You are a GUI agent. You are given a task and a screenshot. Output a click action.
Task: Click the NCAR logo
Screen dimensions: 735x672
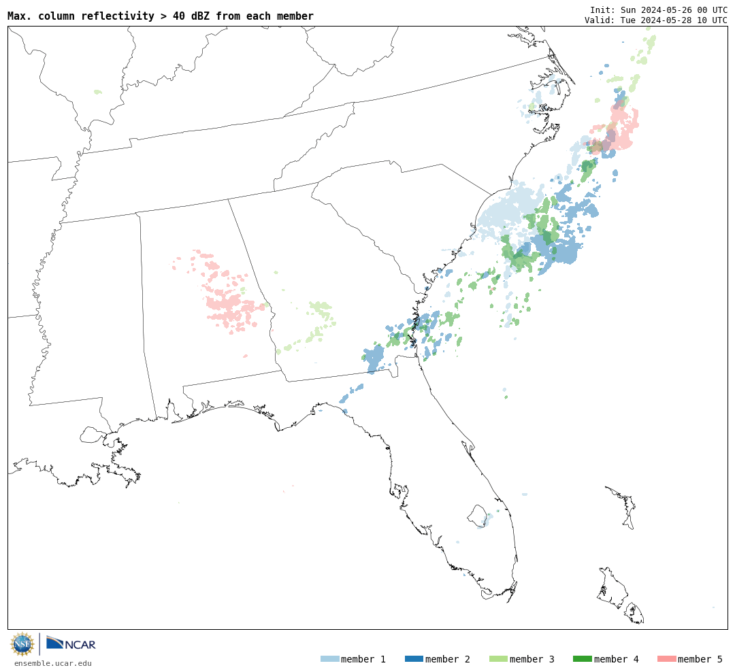[x=71, y=643]
